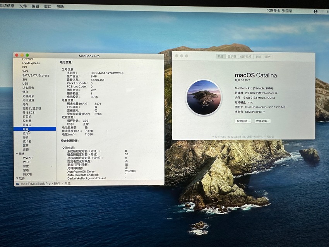Open the 窗口 menu
This screenshot has height=247, width=329.
pos(48,7)
